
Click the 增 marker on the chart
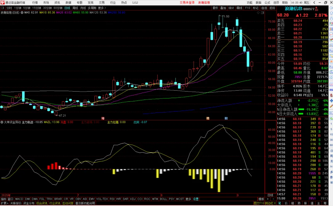tap(103, 118)
